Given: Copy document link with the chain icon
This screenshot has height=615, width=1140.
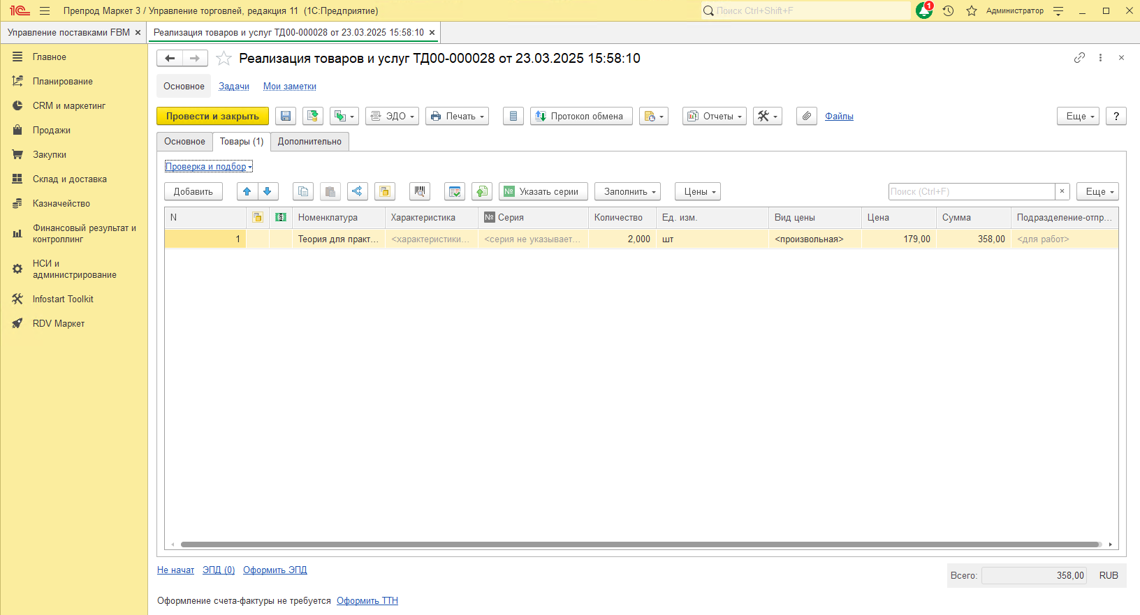Looking at the screenshot, I should click(1079, 58).
